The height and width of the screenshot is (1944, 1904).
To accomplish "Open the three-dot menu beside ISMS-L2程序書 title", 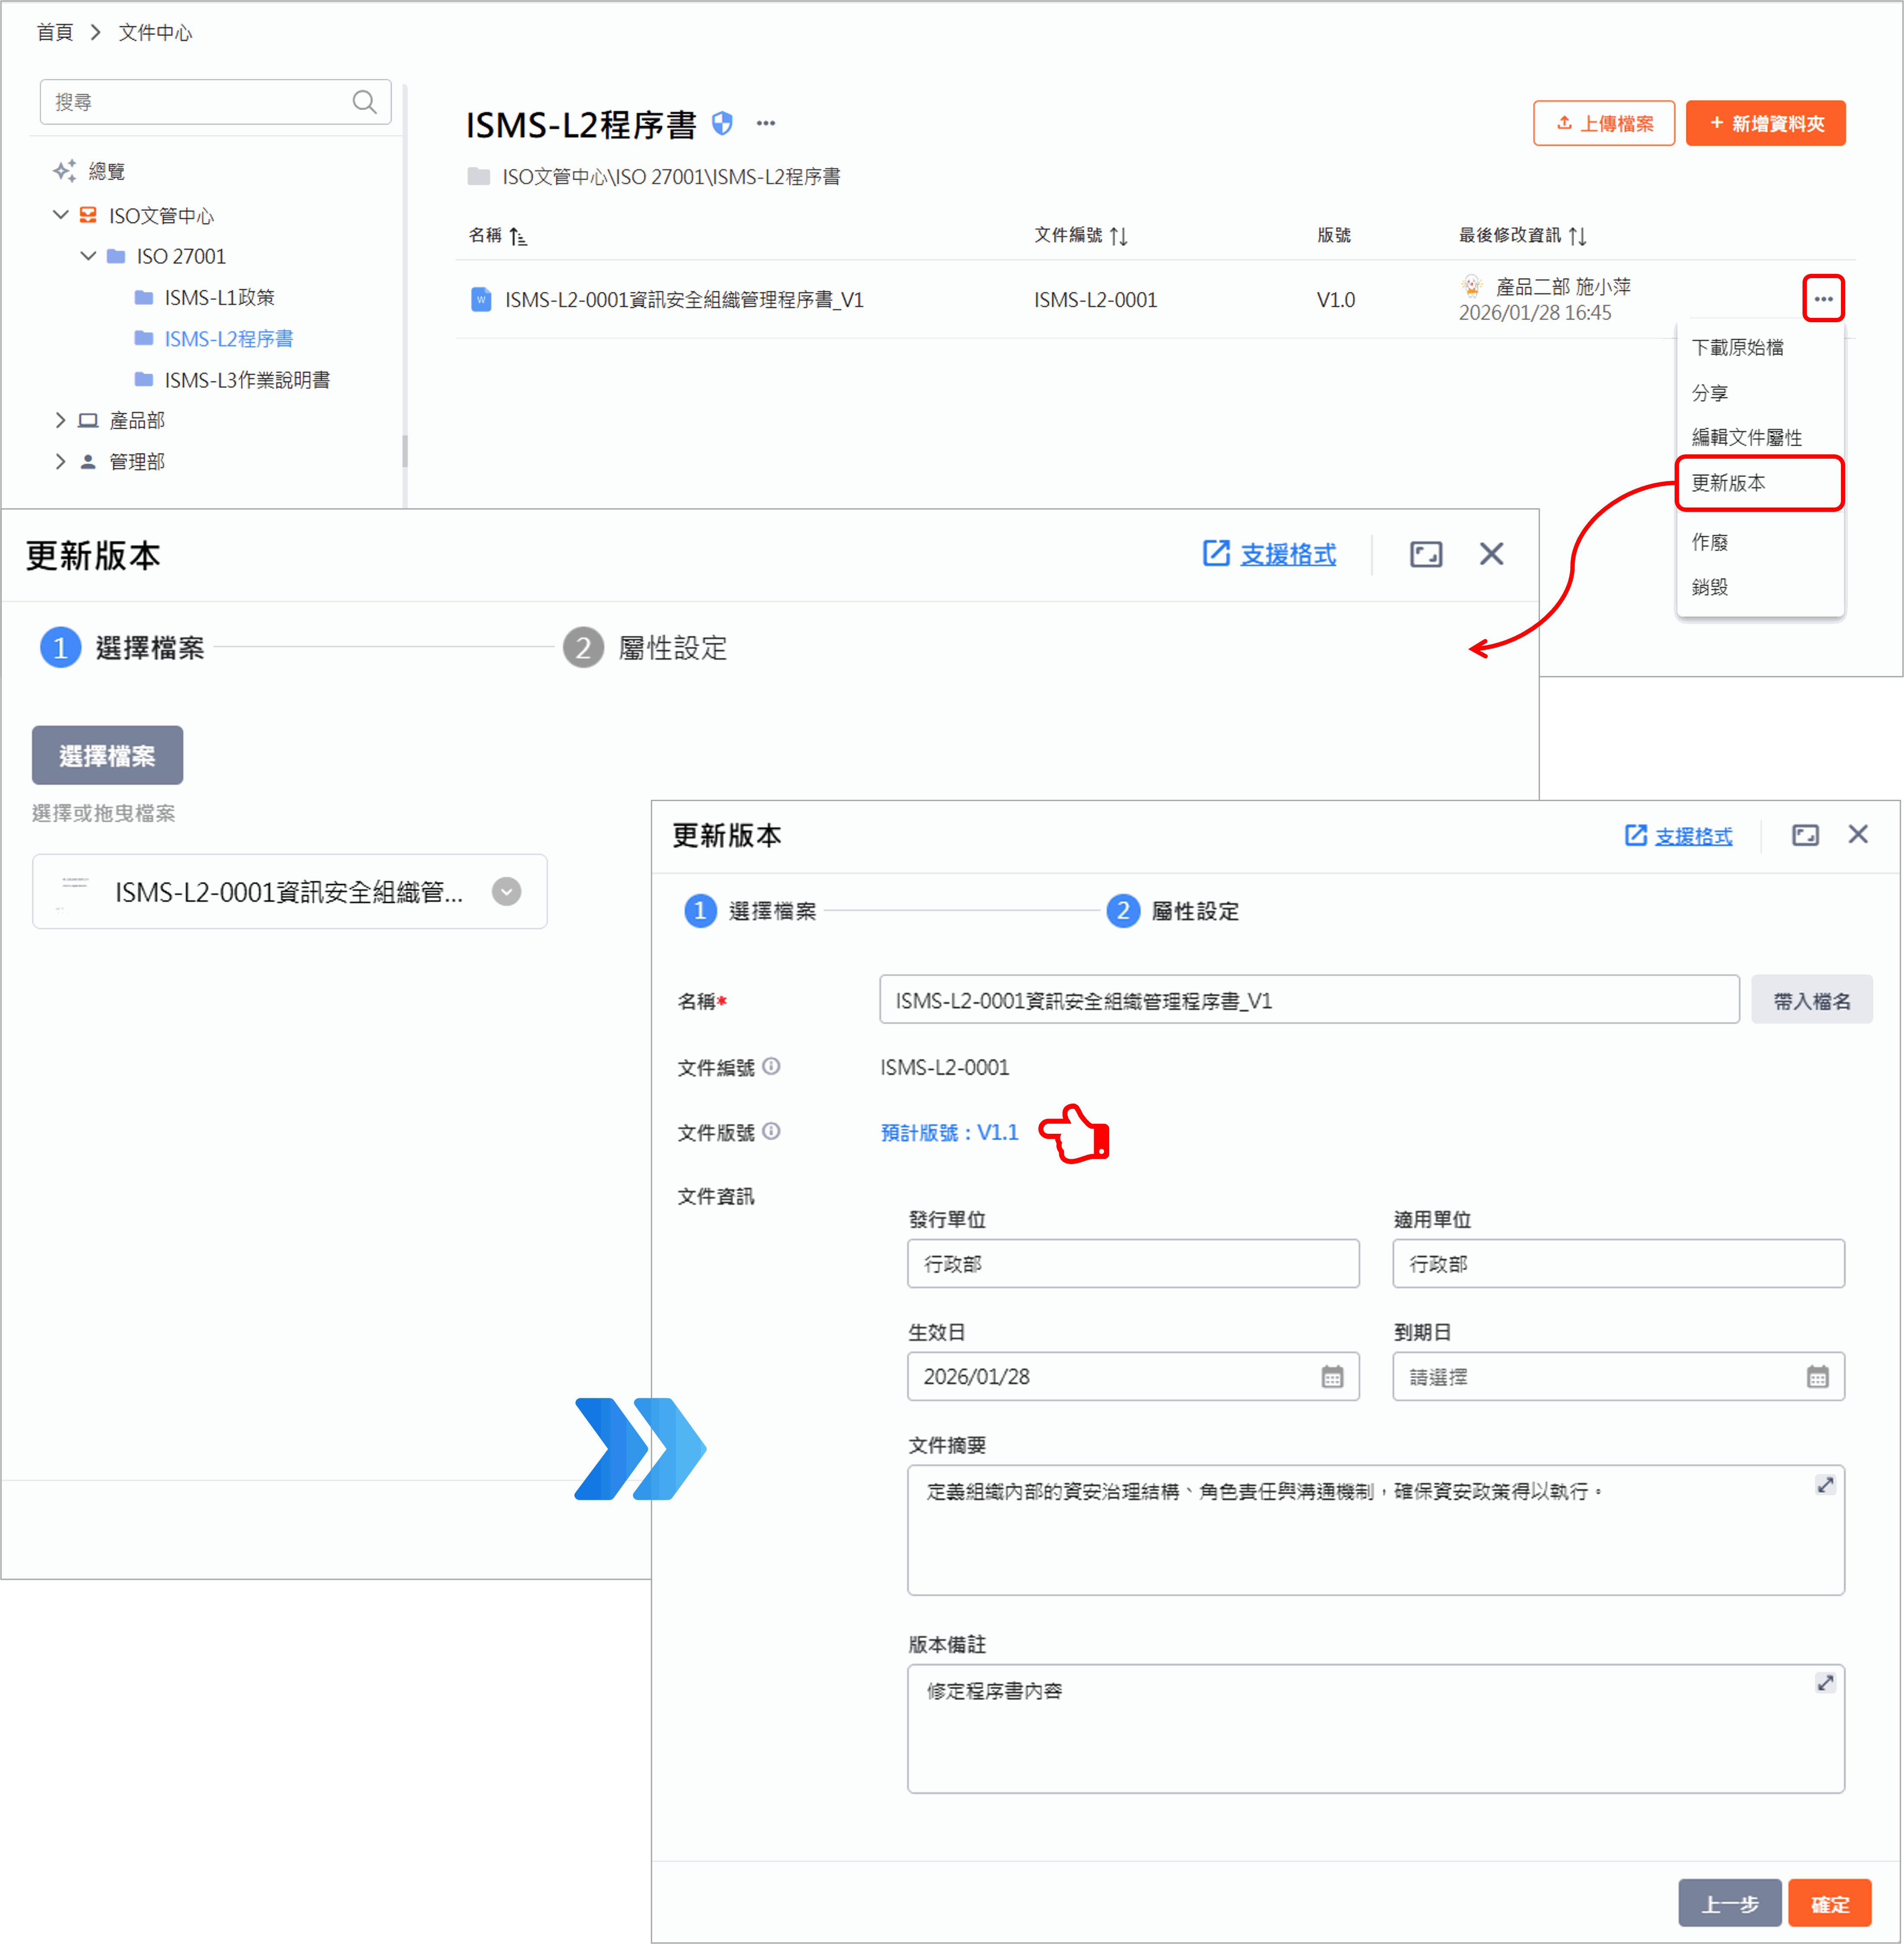I will click(x=766, y=123).
